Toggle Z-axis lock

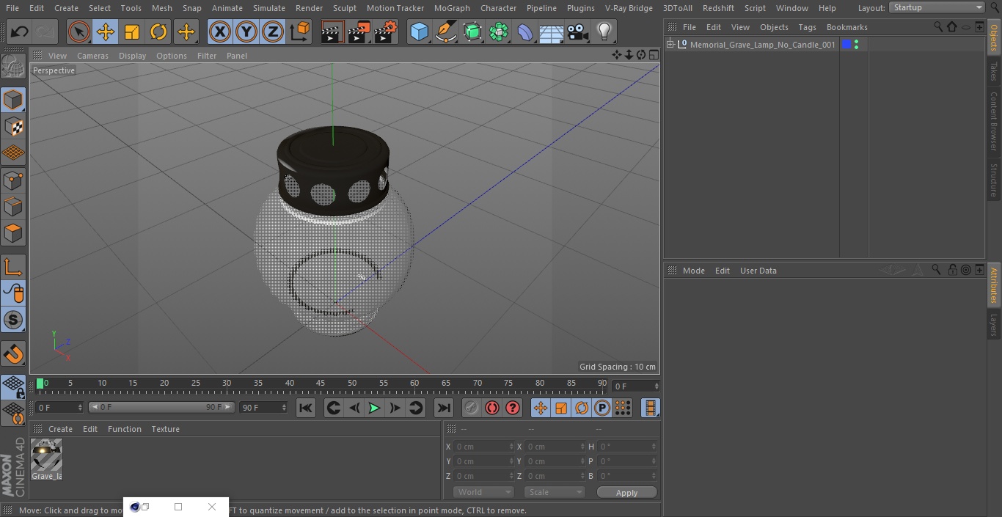coord(273,32)
